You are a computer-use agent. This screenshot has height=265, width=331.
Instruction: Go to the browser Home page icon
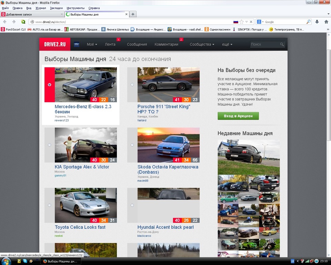[326, 22]
